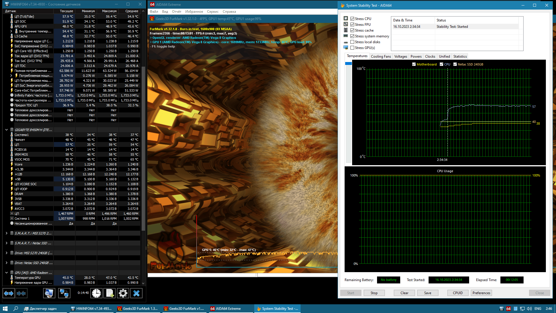This screenshot has height=313, width=556.
Task: Open Windows taskbar search
Action: [x=16, y=309]
